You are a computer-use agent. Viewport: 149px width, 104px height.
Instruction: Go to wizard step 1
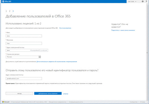(x=6, y=11)
